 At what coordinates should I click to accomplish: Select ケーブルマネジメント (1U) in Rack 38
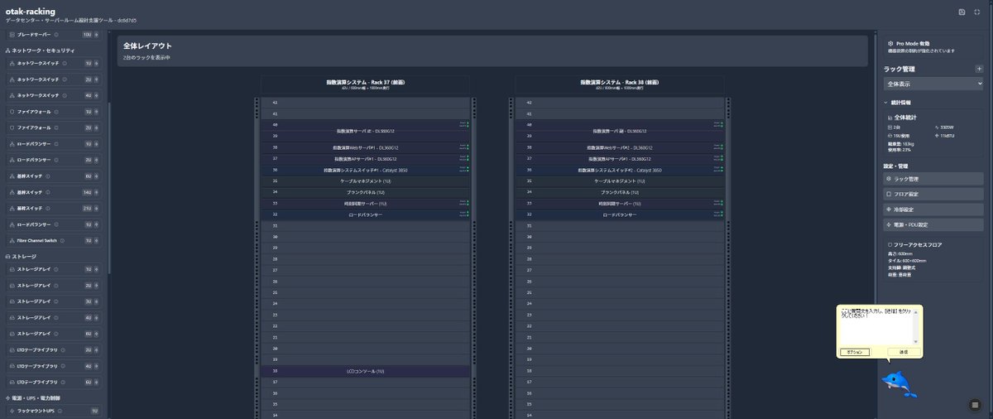pyautogui.click(x=619, y=181)
